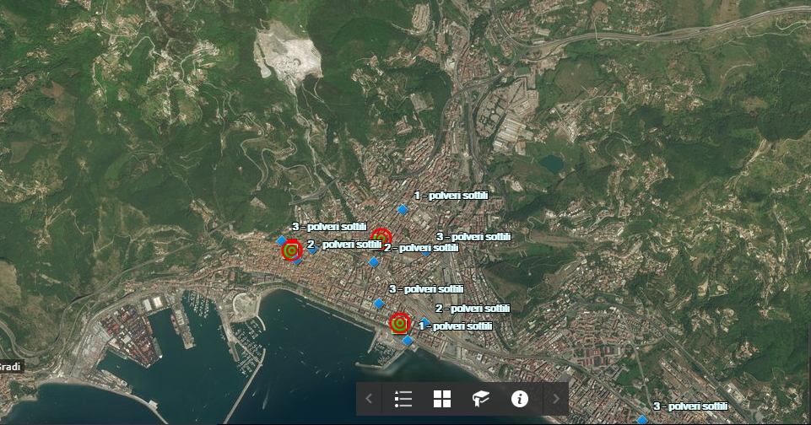Open the basemap gallery four-squares icon

442,399
